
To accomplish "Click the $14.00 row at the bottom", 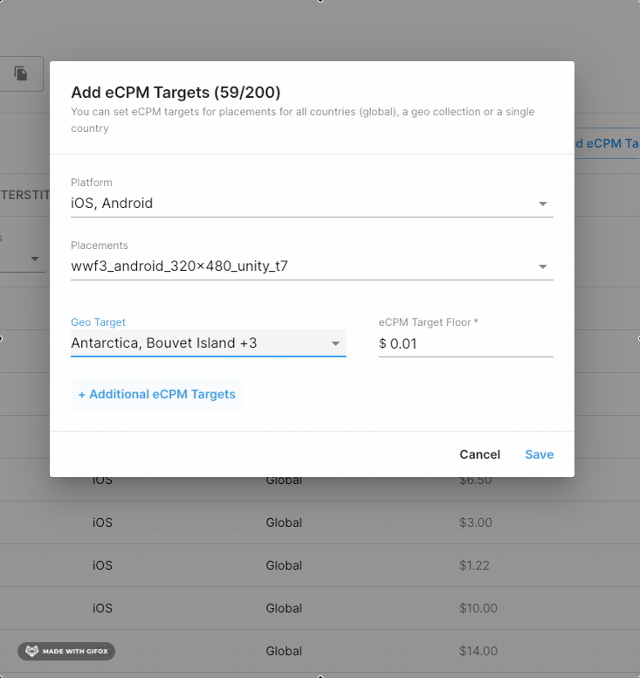I will coord(320,651).
